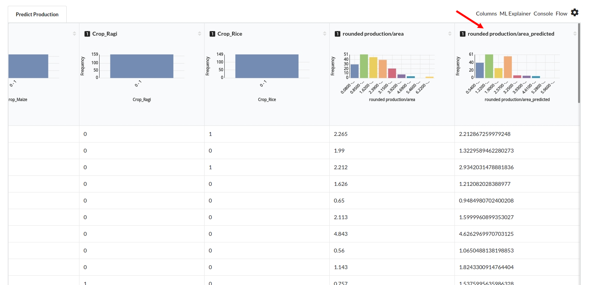The width and height of the screenshot is (592, 285).
Task: Click the Crop_Rice column type icon
Action: tap(212, 34)
